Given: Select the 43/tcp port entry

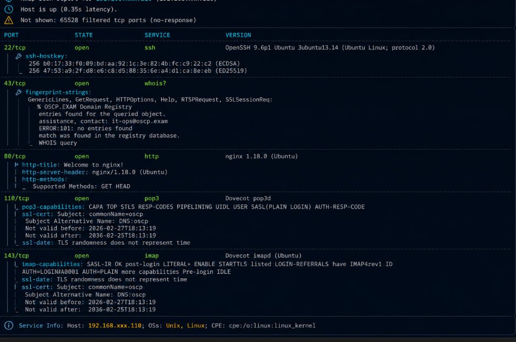Looking at the screenshot, I should (x=15, y=84).
